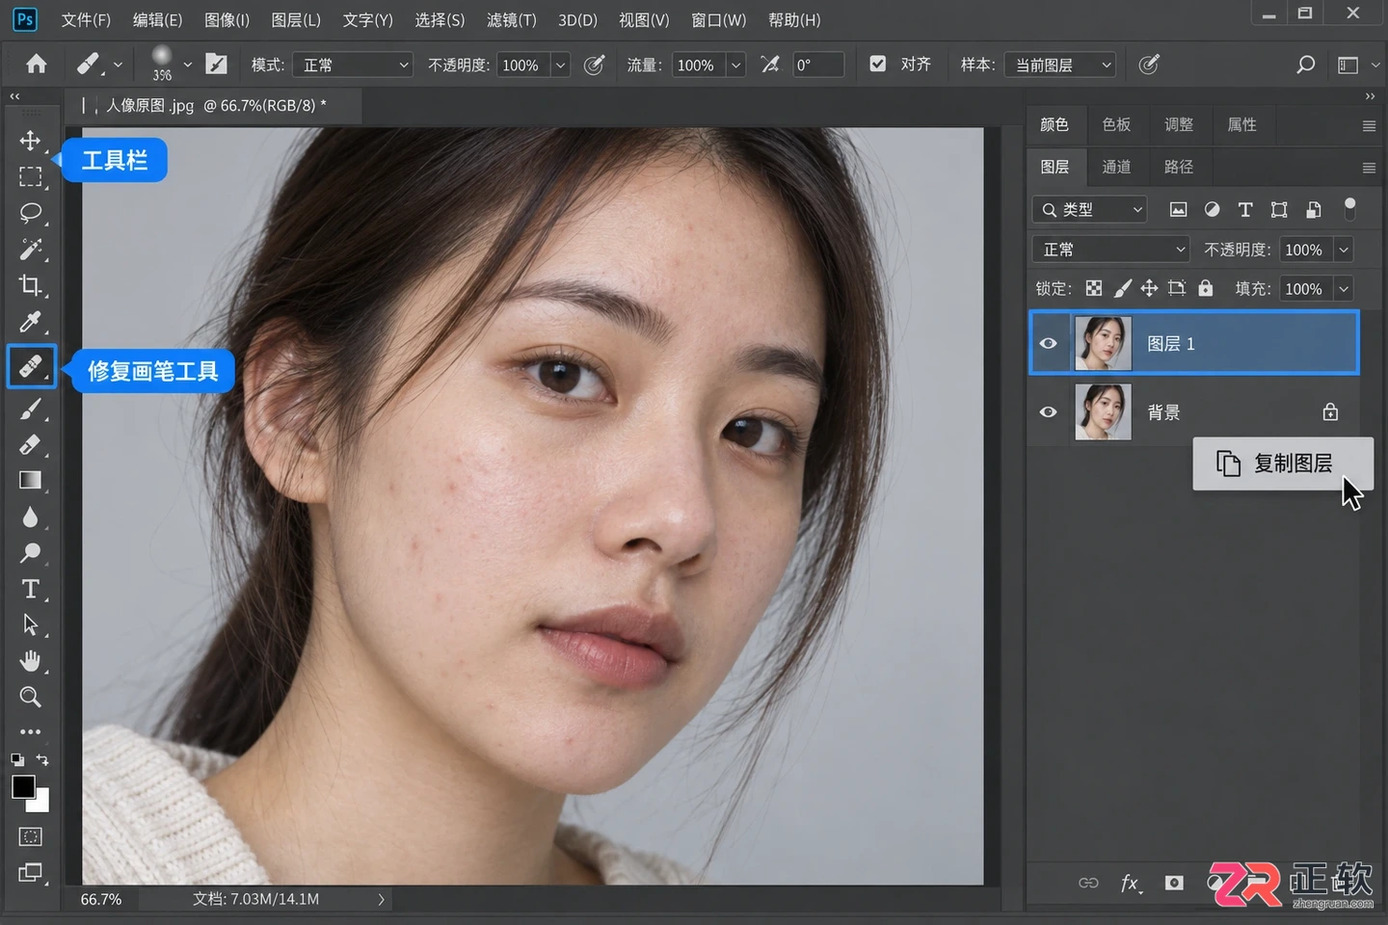Open the 样本 dropdown showing 当前图层

pyautogui.click(x=1059, y=65)
